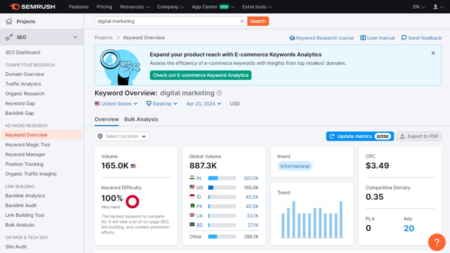Click the Semrush logo
The image size is (450, 253).
(x=32, y=7)
